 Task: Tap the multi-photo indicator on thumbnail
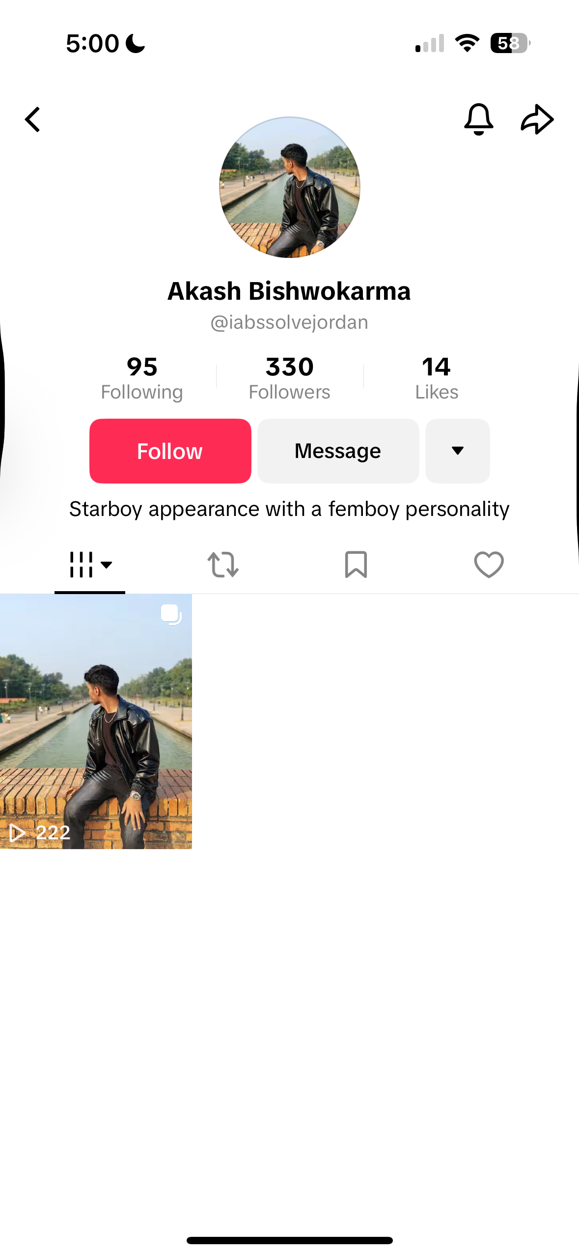[x=171, y=614]
